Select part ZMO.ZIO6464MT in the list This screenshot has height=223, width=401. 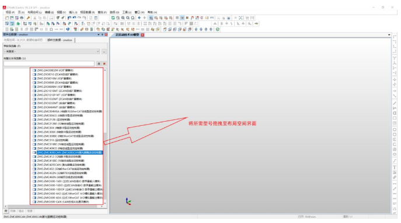tap(56, 107)
